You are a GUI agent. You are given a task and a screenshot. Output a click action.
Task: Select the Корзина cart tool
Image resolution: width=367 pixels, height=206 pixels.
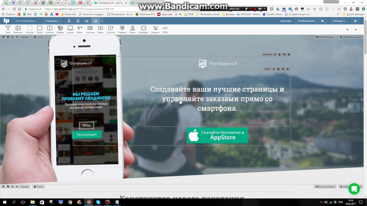pyautogui.click(x=155, y=29)
